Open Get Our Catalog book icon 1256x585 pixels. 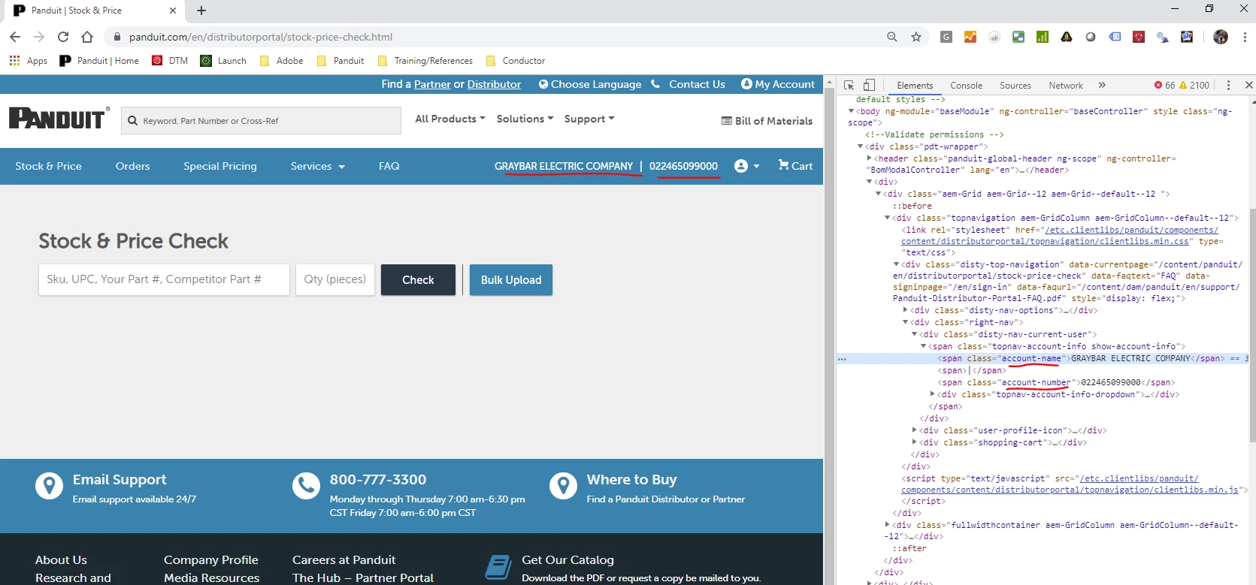(x=498, y=567)
